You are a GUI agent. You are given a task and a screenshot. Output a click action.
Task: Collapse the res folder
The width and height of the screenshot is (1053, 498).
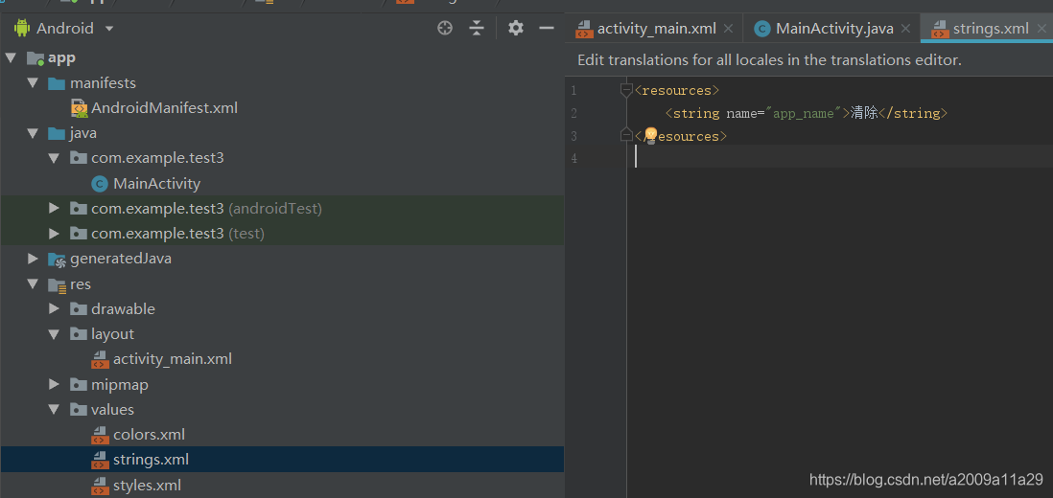(x=33, y=284)
